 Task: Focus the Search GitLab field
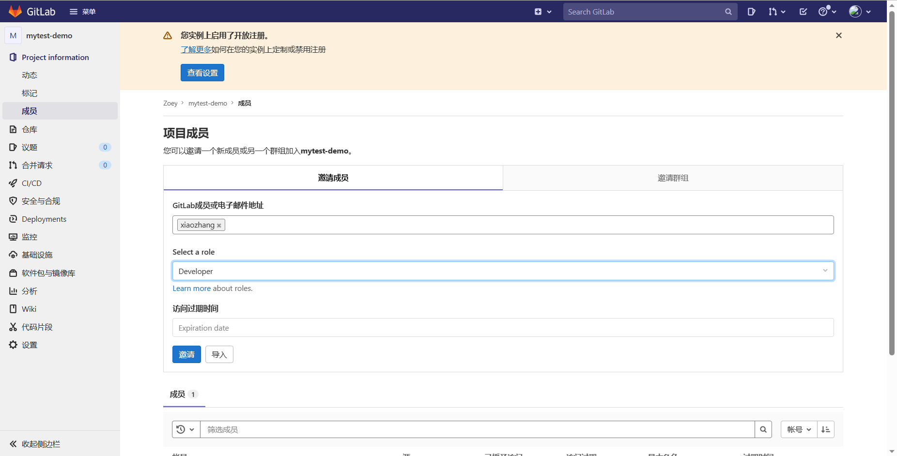650,12
